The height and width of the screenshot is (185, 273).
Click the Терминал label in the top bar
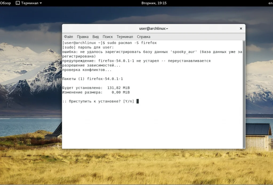[30, 3]
